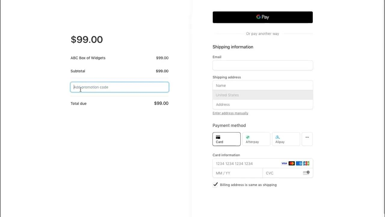Click the credit card icon in Card tab

[x=218, y=137]
